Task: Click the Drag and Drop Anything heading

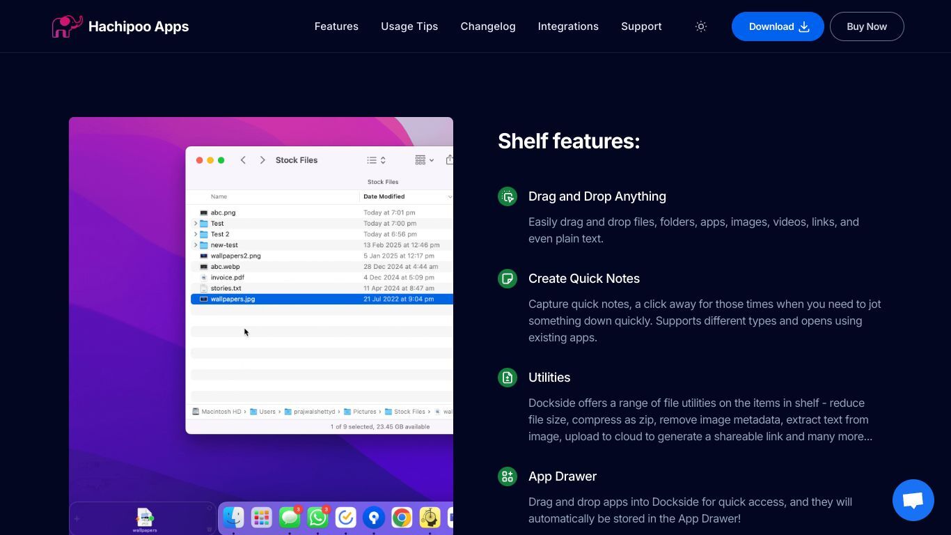Action: [597, 196]
